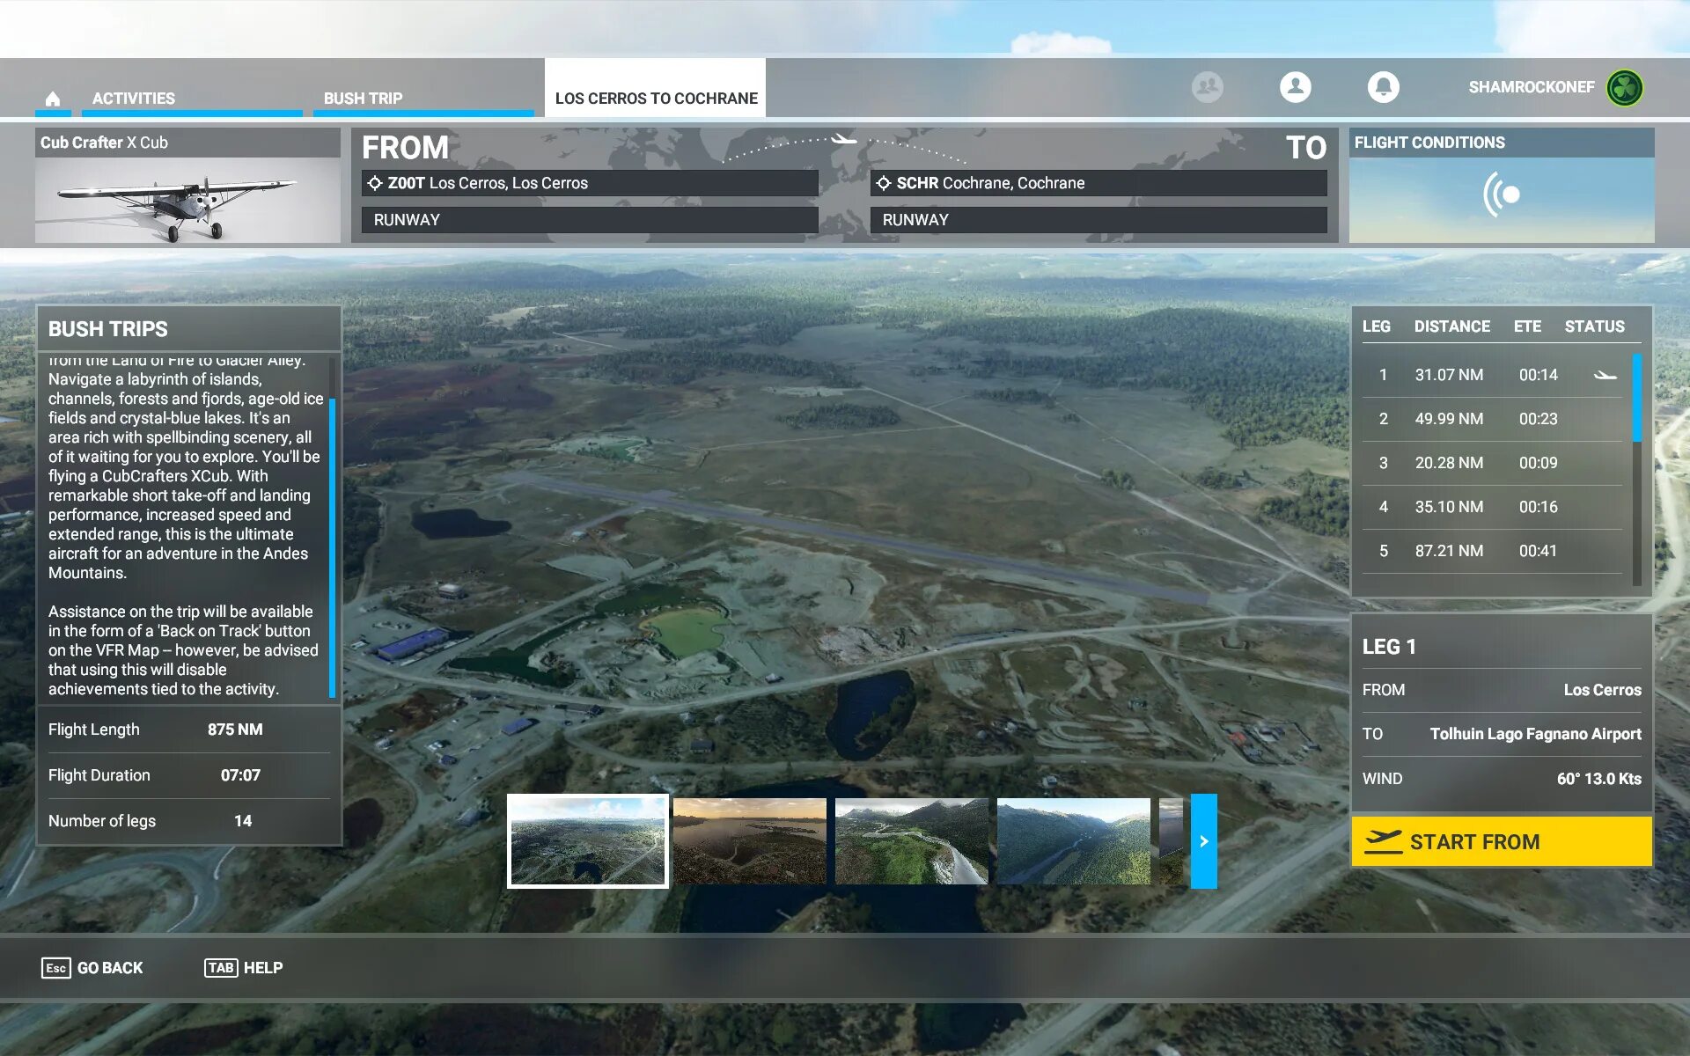Screen dimensions: 1690x1056
Task: Expand the arrival RUNWAY selector
Action: click(x=1098, y=220)
